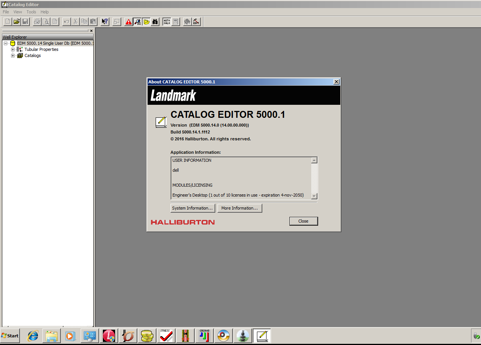Switch to Catalog Editor taskbar button
481x345 pixels.
(262, 336)
